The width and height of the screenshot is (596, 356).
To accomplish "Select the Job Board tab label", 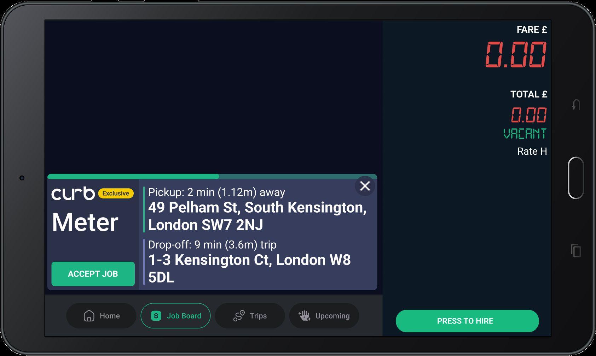I will [x=184, y=316].
